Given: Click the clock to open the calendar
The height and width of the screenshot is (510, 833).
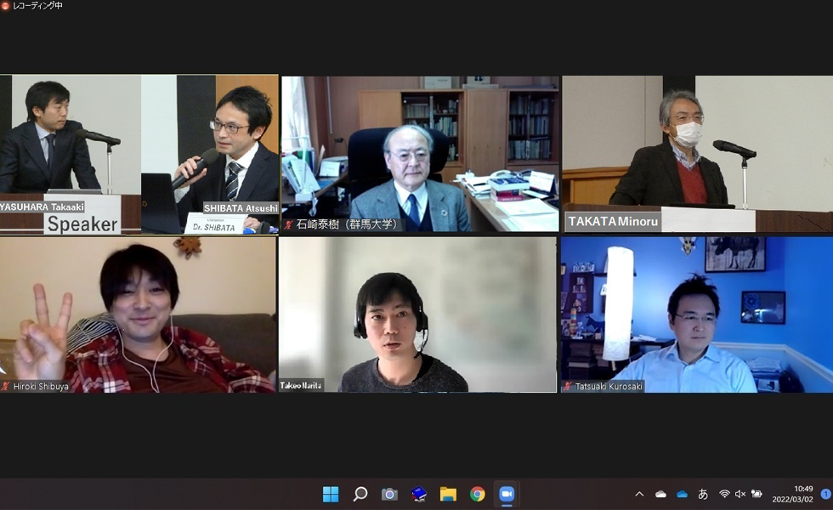Looking at the screenshot, I should pyautogui.click(x=792, y=494).
